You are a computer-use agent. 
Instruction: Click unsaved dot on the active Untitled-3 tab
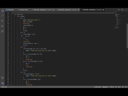(103, 10)
